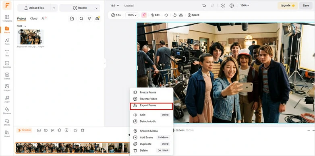Flip the video with the mirror icon
315x156 pixels.
point(181,15)
